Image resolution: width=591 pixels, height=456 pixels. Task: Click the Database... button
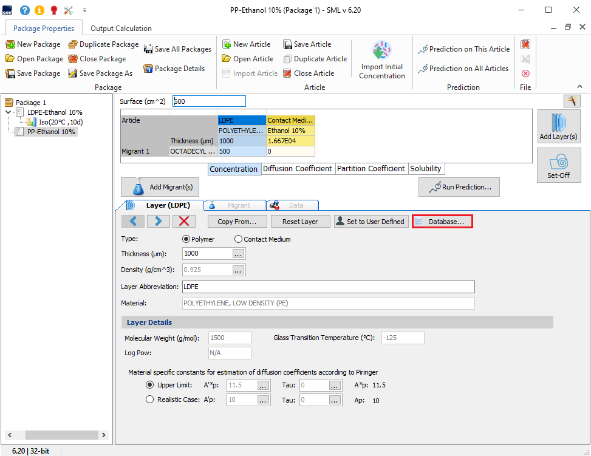442,222
